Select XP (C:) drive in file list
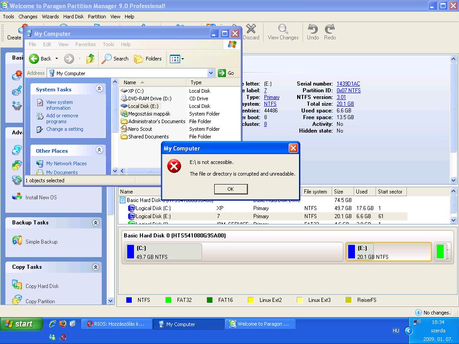The image size is (459, 344). tap(136, 91)
